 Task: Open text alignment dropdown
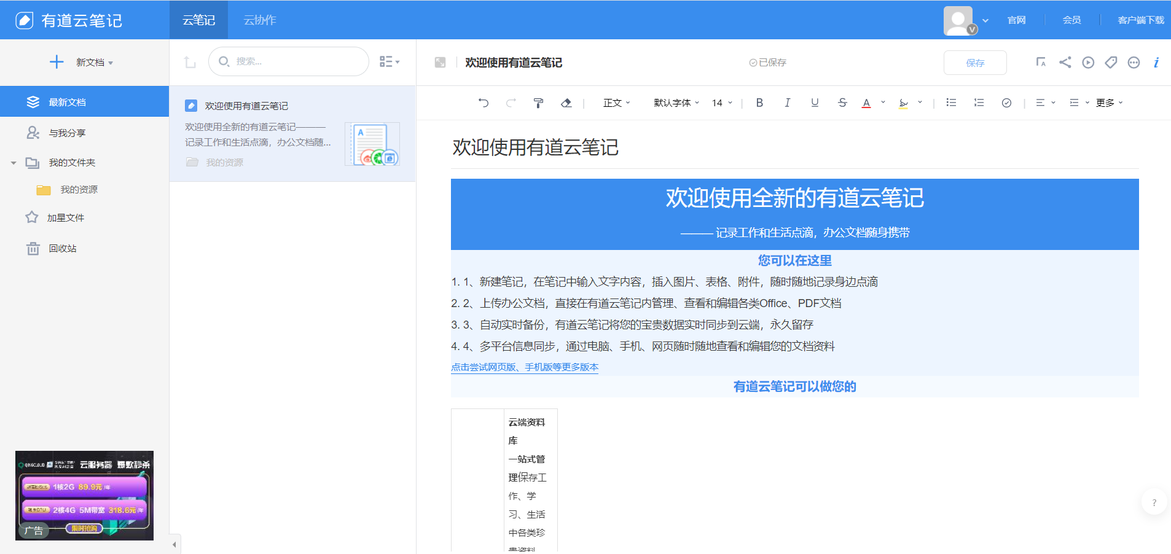1045,103
